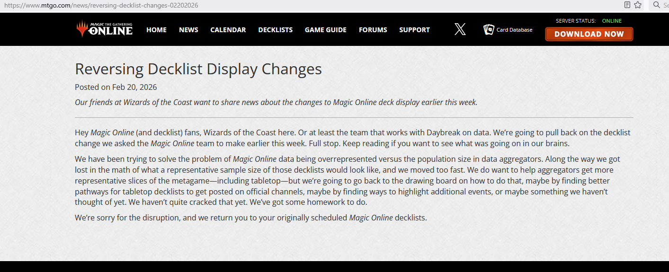
Task: Click the 'We're sorry for the disruption' sentence
Action: pyautogui.click(x=251, y=218)
